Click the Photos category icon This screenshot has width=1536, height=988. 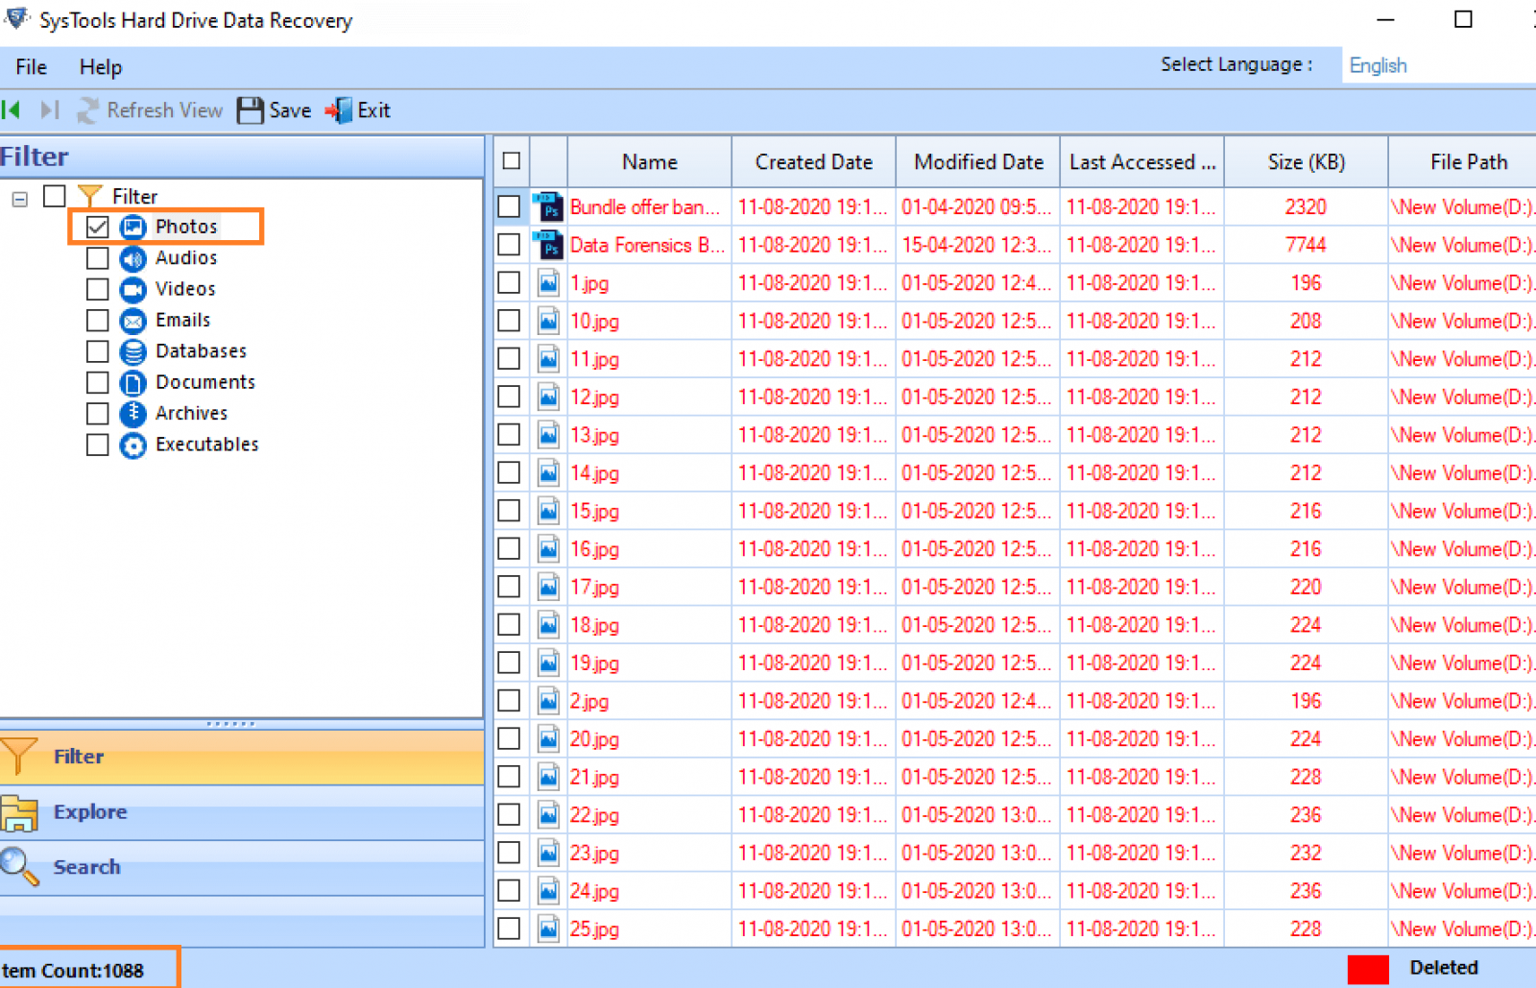pyautogui.click(x=132, y=227)
